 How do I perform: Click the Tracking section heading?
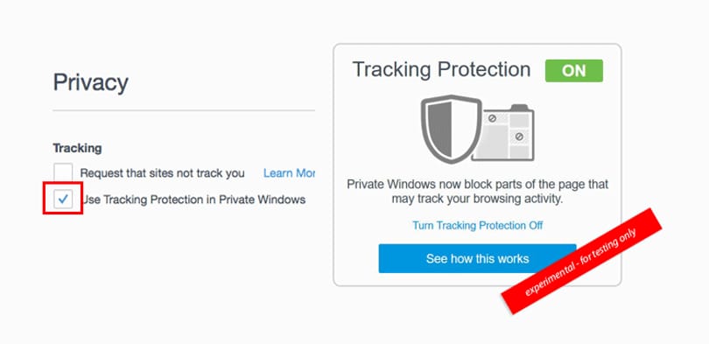77,148
